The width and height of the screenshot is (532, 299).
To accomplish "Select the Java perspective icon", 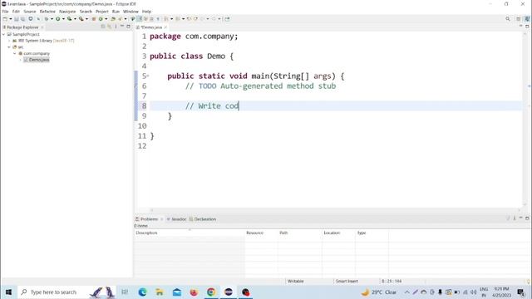I will (527, 19).
